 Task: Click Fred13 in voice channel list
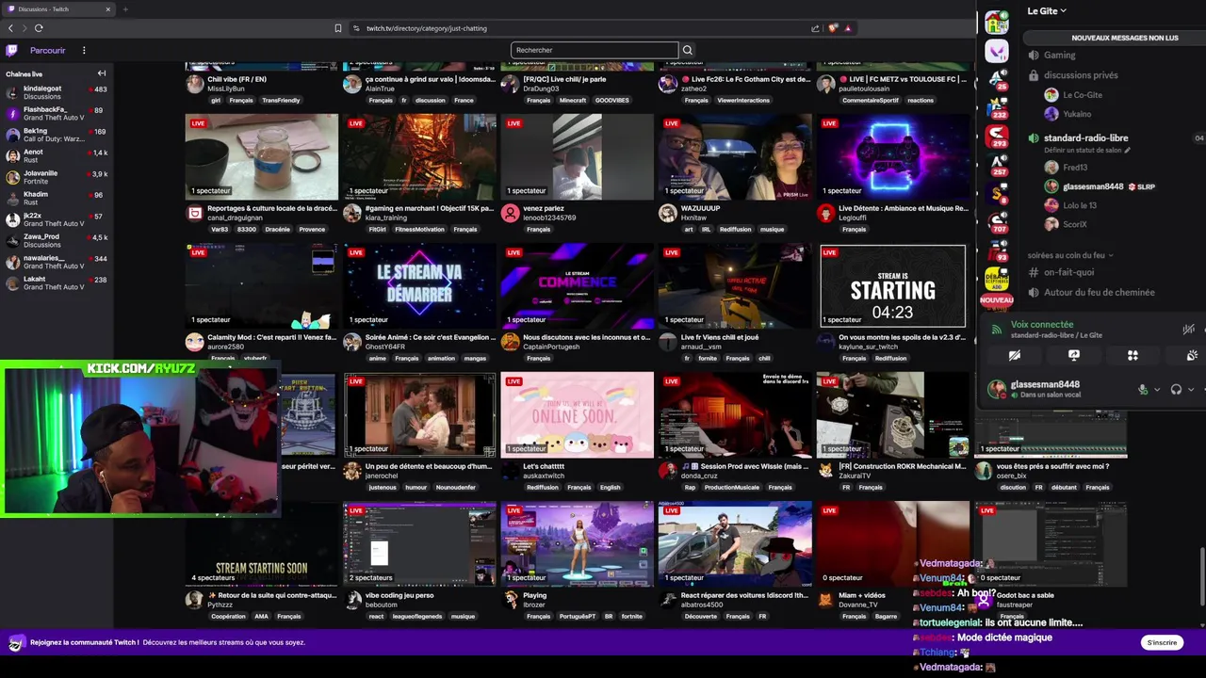pos(1075,168)
